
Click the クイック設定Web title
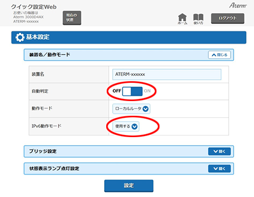click(x=34, y=7)
